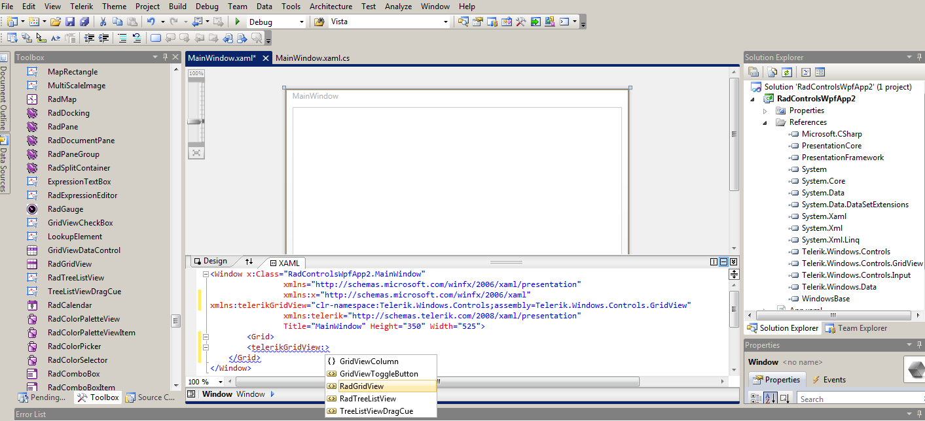Open the Data Sources side tab

tap(4, 163)
